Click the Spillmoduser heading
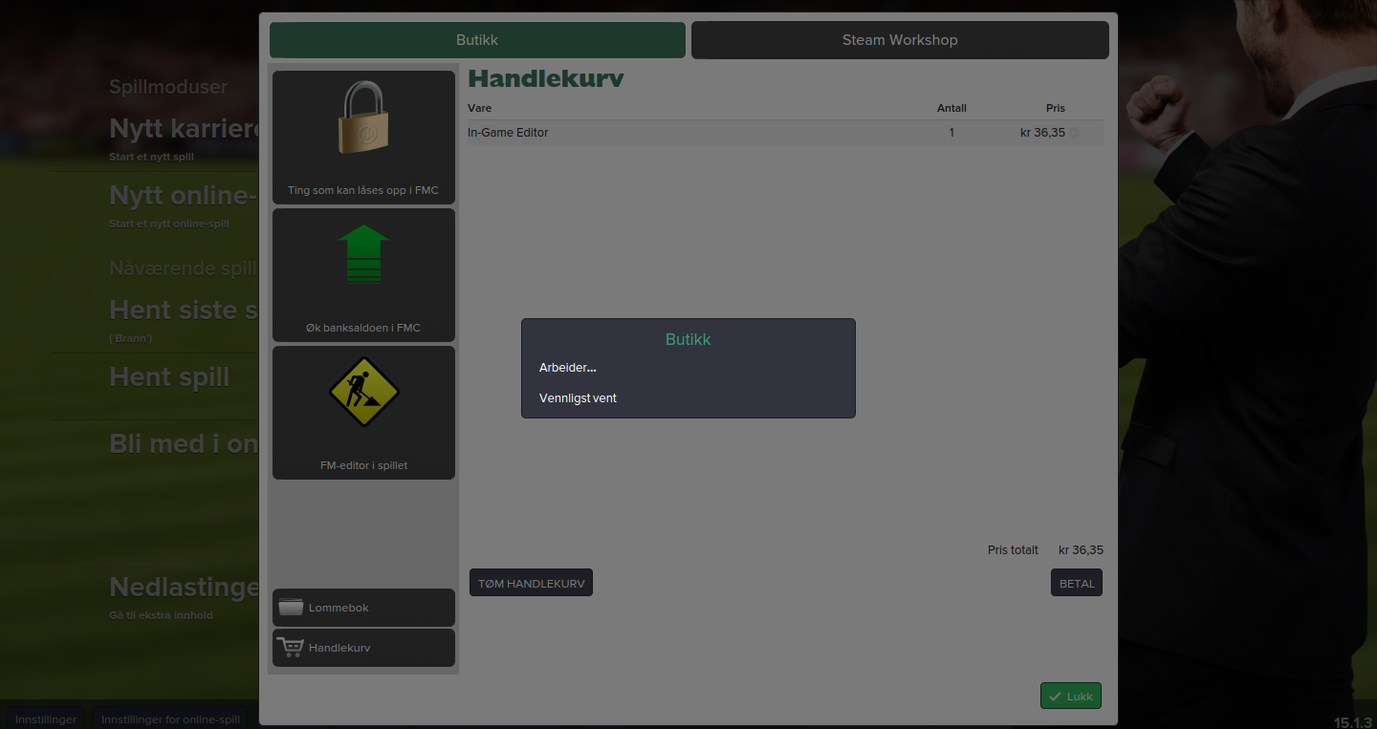Viewport: 1377px width, 729px height. [168, 87]
